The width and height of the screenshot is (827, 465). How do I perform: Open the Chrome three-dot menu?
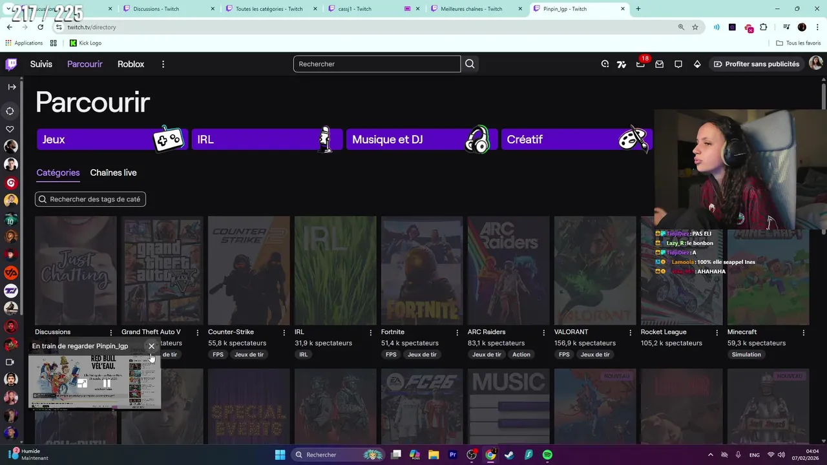817,27
